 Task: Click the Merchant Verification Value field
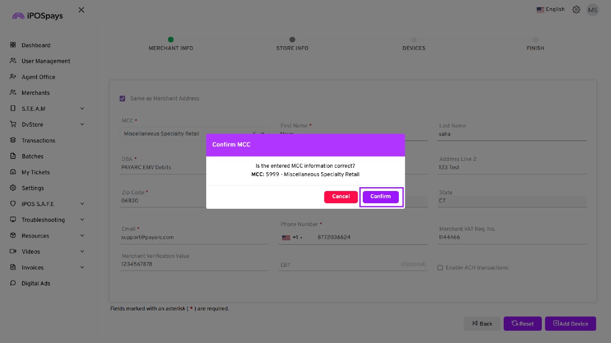coord(194,264)
